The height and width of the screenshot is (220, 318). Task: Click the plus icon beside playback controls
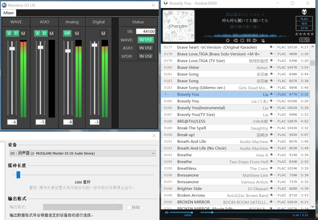tap(228, 40)
